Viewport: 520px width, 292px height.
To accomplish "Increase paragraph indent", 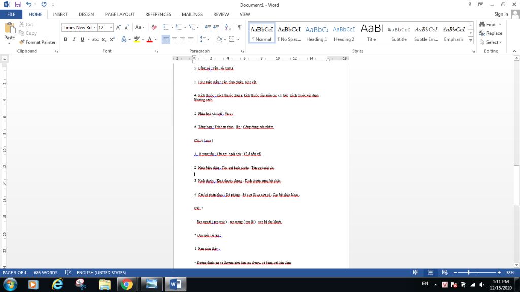I will [x=216, y=27].
